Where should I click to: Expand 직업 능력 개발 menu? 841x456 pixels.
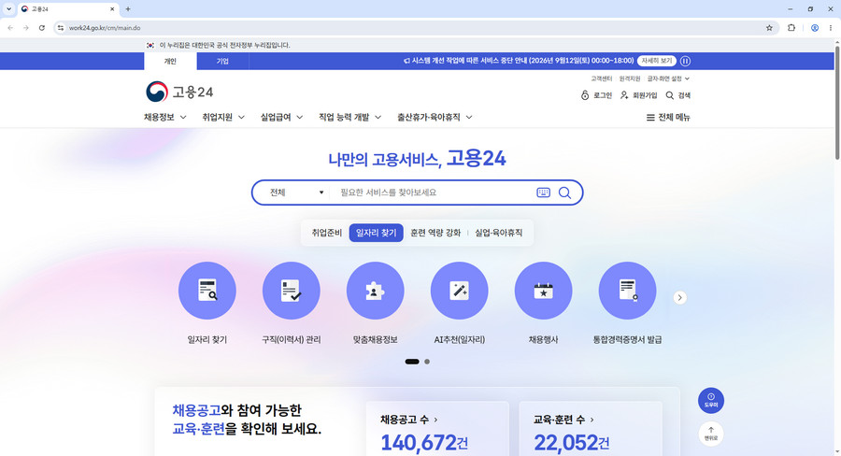[349, 117]
